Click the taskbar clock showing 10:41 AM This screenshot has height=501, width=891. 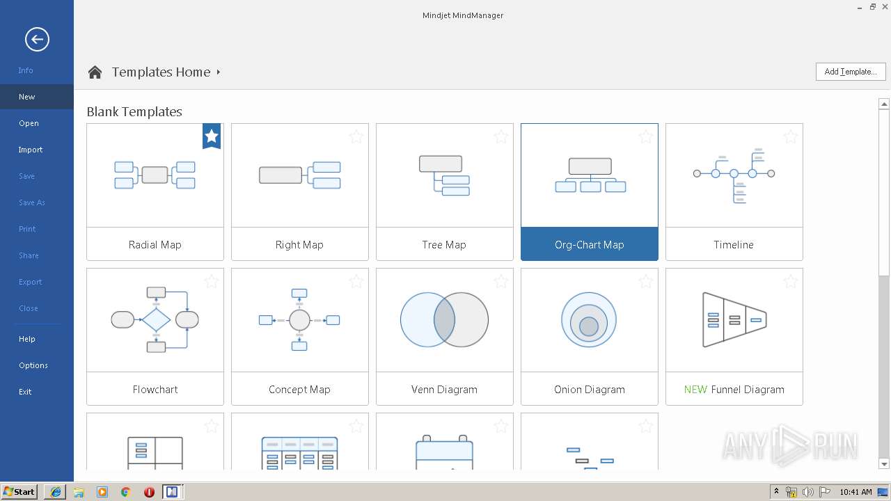pyautogui.click(x=855, y=492)
